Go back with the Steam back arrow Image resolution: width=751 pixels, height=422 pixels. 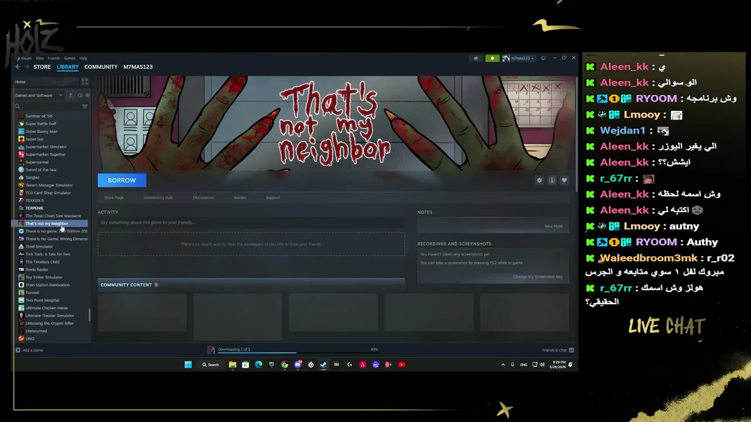(18, 67)
